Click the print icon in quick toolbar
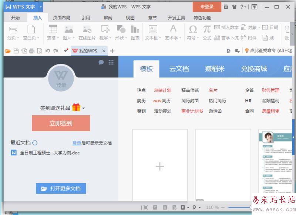Screen dimensions: 296x215 pyautogui.click(x=32, y=51)
